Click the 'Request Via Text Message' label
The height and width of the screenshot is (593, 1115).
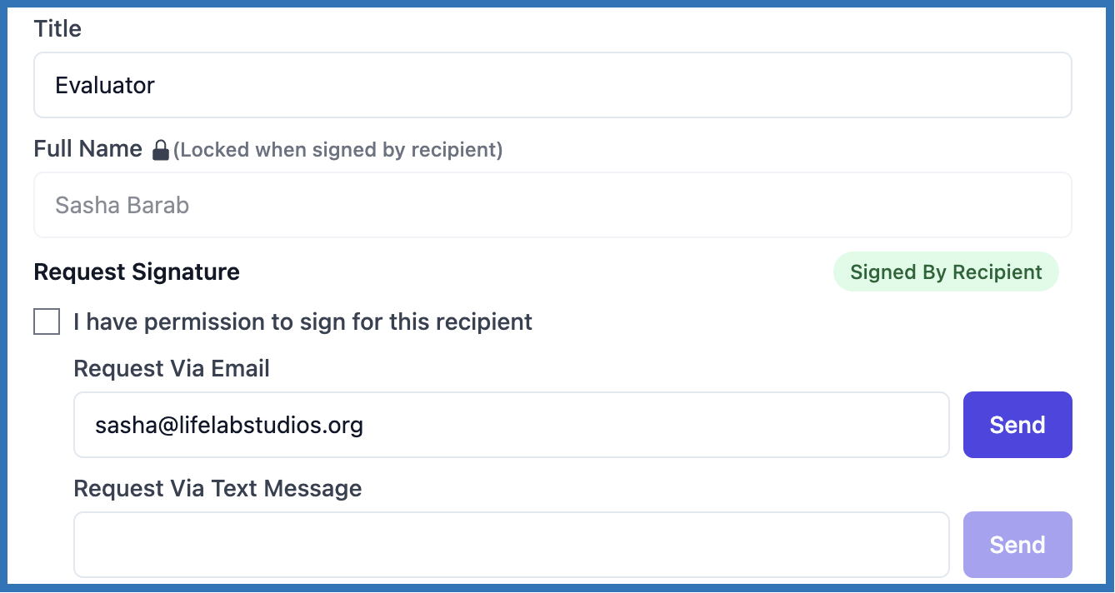coord(217,488)
